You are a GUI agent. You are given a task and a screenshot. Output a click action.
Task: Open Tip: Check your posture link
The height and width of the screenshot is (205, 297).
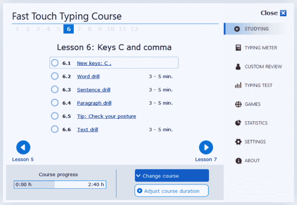click(x=106, y=116)
